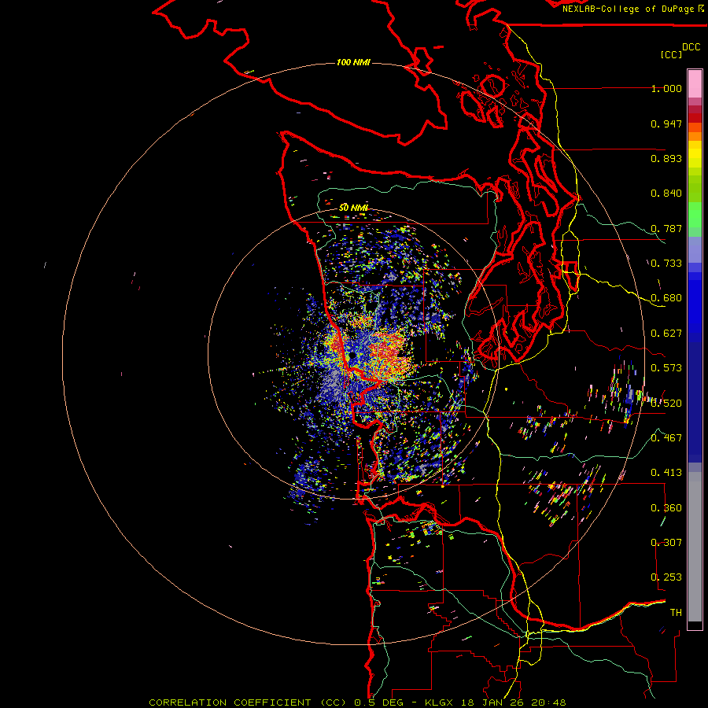The height and width of the screenshot is (708, 708).
Task: Select the 0.307 scale value
Action: pos(666,542)
